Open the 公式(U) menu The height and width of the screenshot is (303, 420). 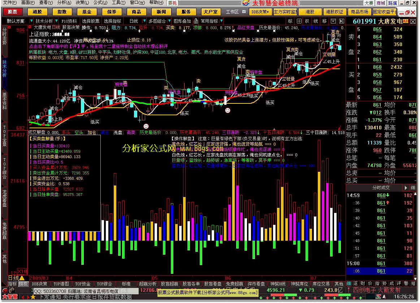100,3
